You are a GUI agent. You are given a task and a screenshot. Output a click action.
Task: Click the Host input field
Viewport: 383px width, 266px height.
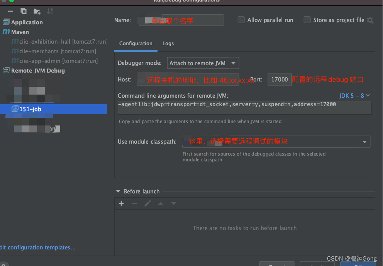(x=188, y=80)
